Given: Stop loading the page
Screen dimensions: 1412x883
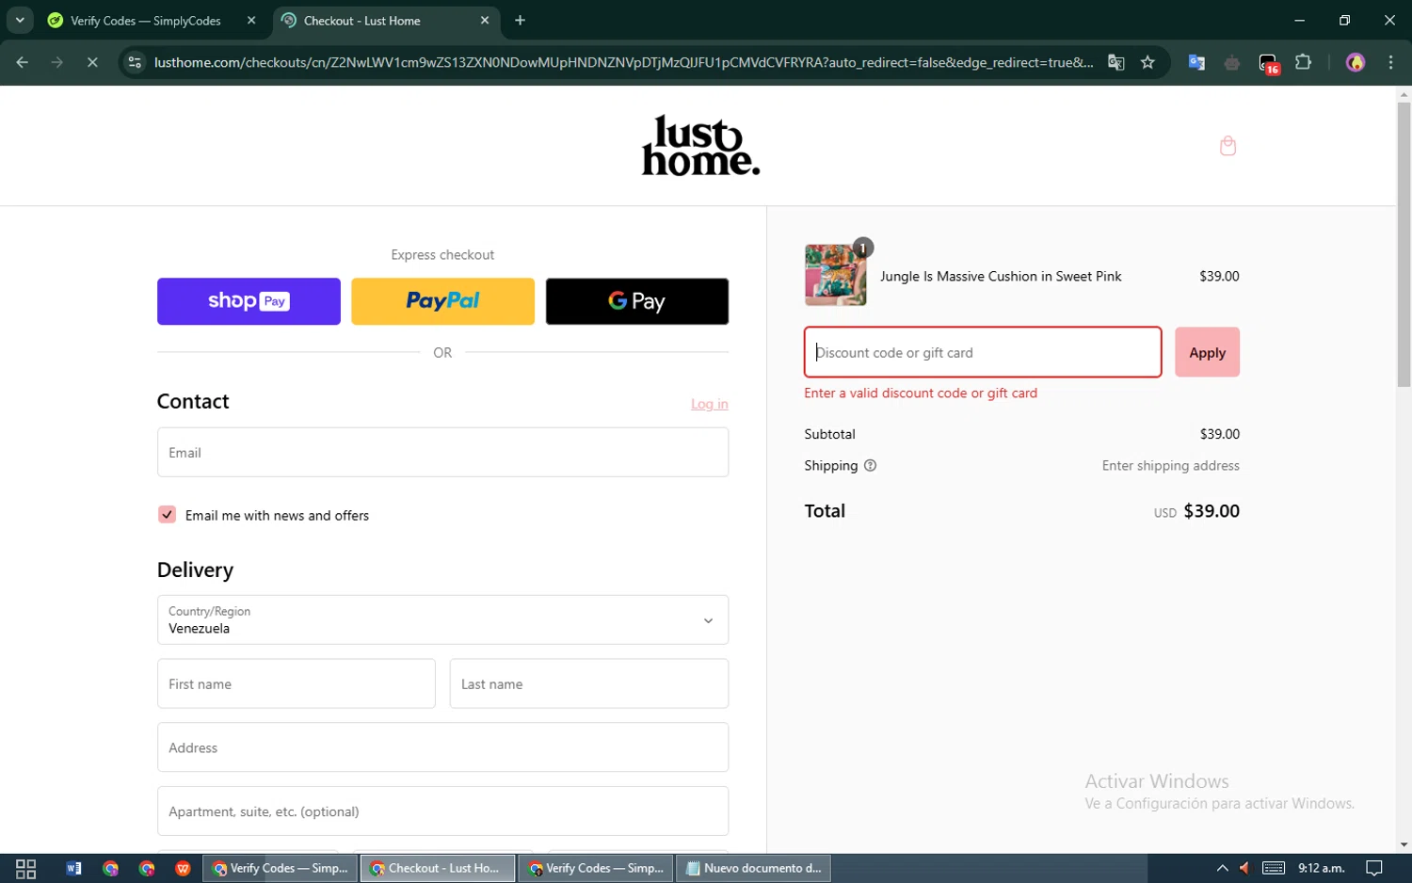Looking at the screenshot, I should click(92, 62).
